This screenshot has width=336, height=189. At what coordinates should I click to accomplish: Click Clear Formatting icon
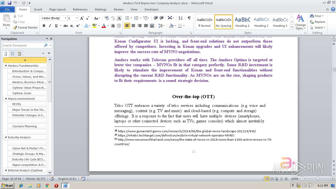pyautogui.click(x=107, y=18)
